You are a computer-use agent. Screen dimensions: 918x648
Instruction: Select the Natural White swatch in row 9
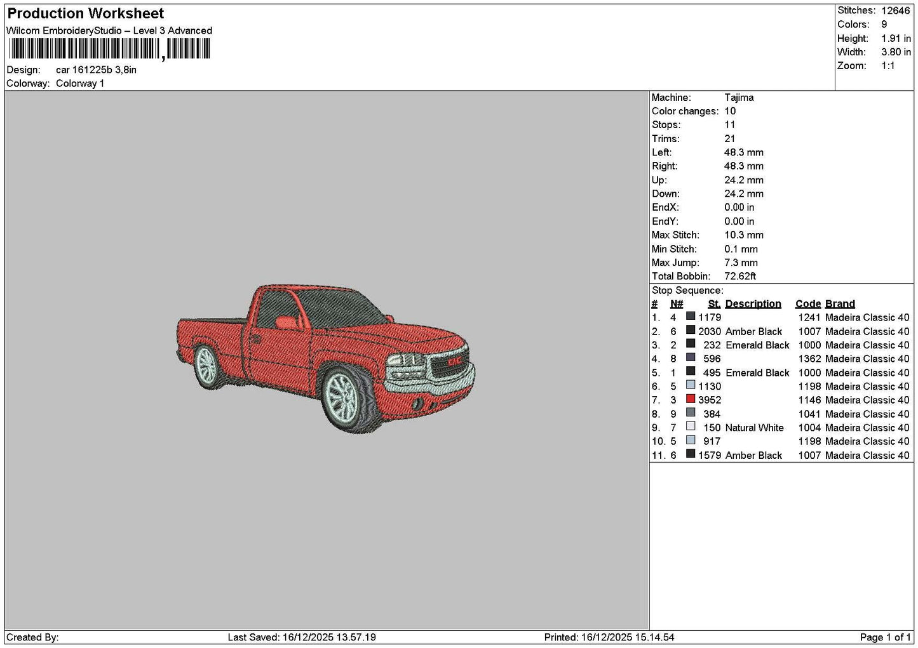click(x=691, y=427)
